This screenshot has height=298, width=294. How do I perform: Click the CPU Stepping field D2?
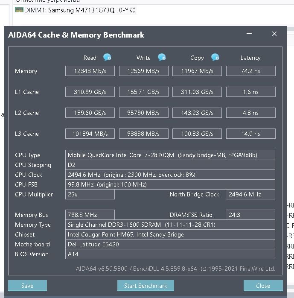[x=170, y=165]
